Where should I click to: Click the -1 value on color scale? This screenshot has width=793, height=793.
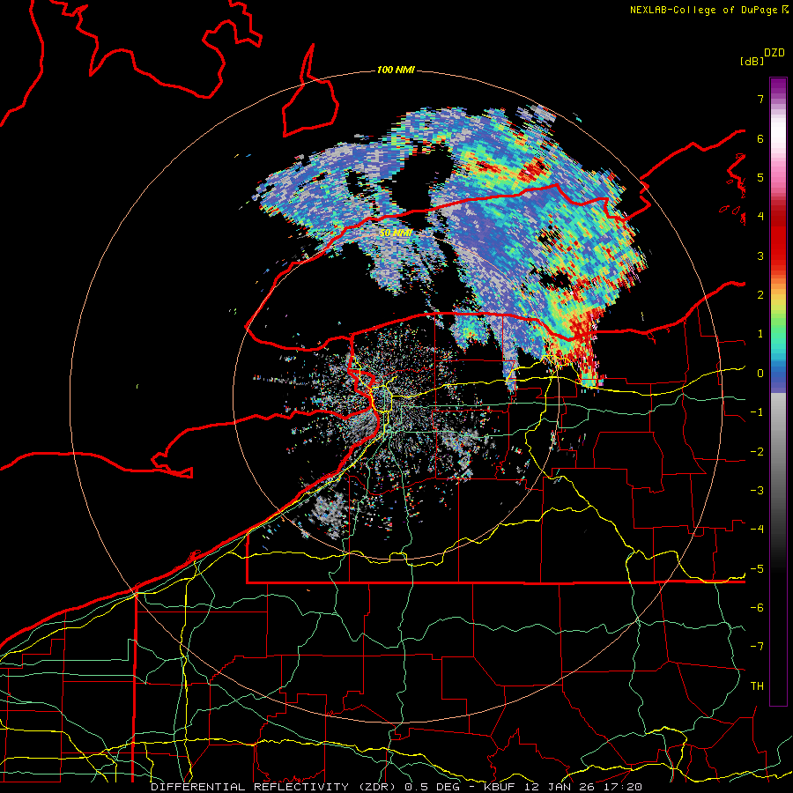pyautogui.click(x=757, y=412)
